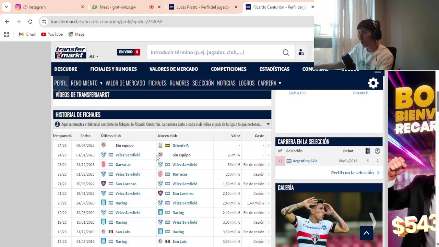Click the matches played icon in selección table
The width and height of the screenshot is (439, 247).
pyautogui.click(x=368, y=151)
